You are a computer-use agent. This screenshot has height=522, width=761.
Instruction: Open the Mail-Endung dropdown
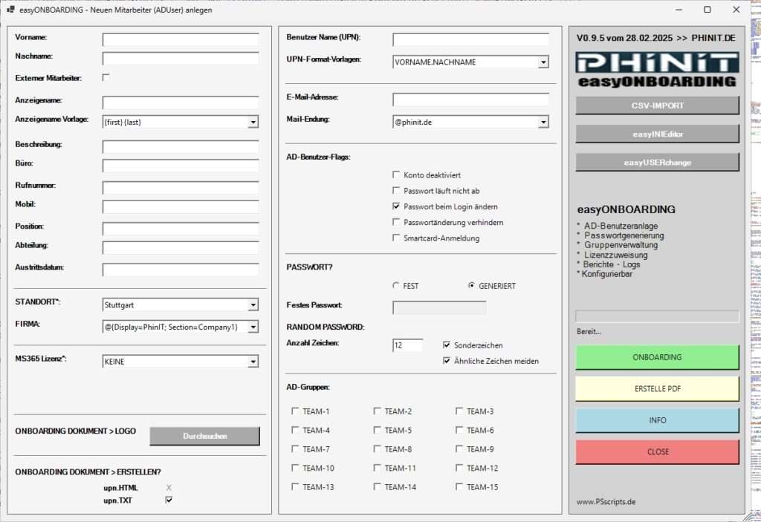543,121
